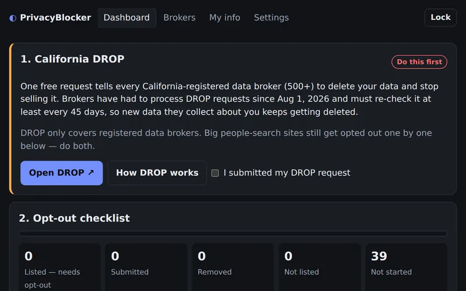Select the Removed count card
Screen dimensions: 466x291
[x=232, y=267]
